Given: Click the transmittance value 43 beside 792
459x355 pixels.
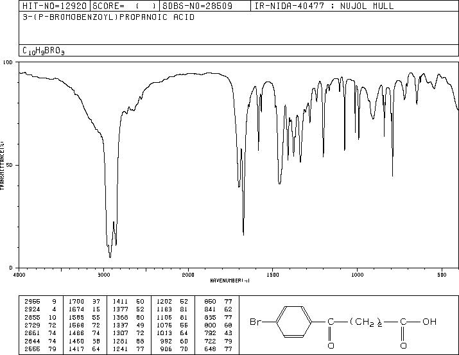Looking at the screenshot, I should [229, 333].
